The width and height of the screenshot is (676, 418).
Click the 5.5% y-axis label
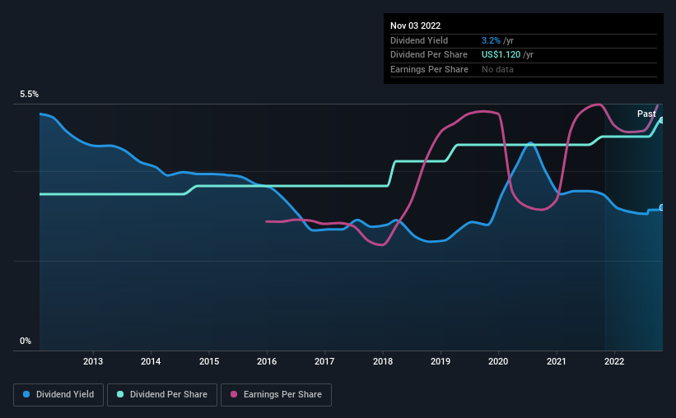tap(29, 94)
